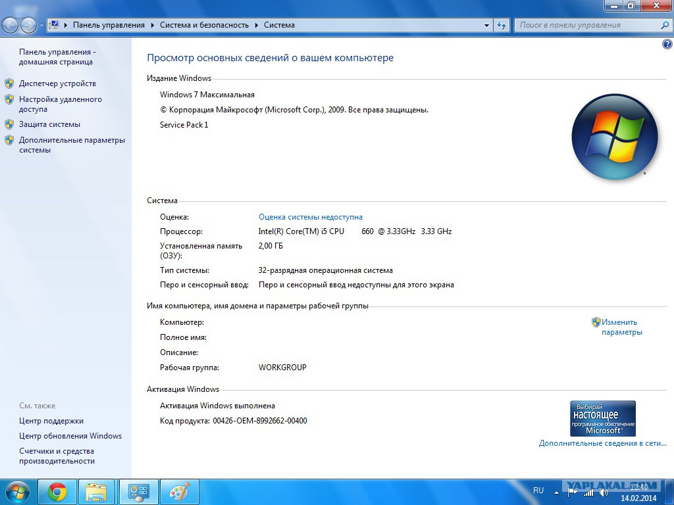
Task: Open Центр обновления Windows
Action: pyautogui.click(x=70, y=436)
